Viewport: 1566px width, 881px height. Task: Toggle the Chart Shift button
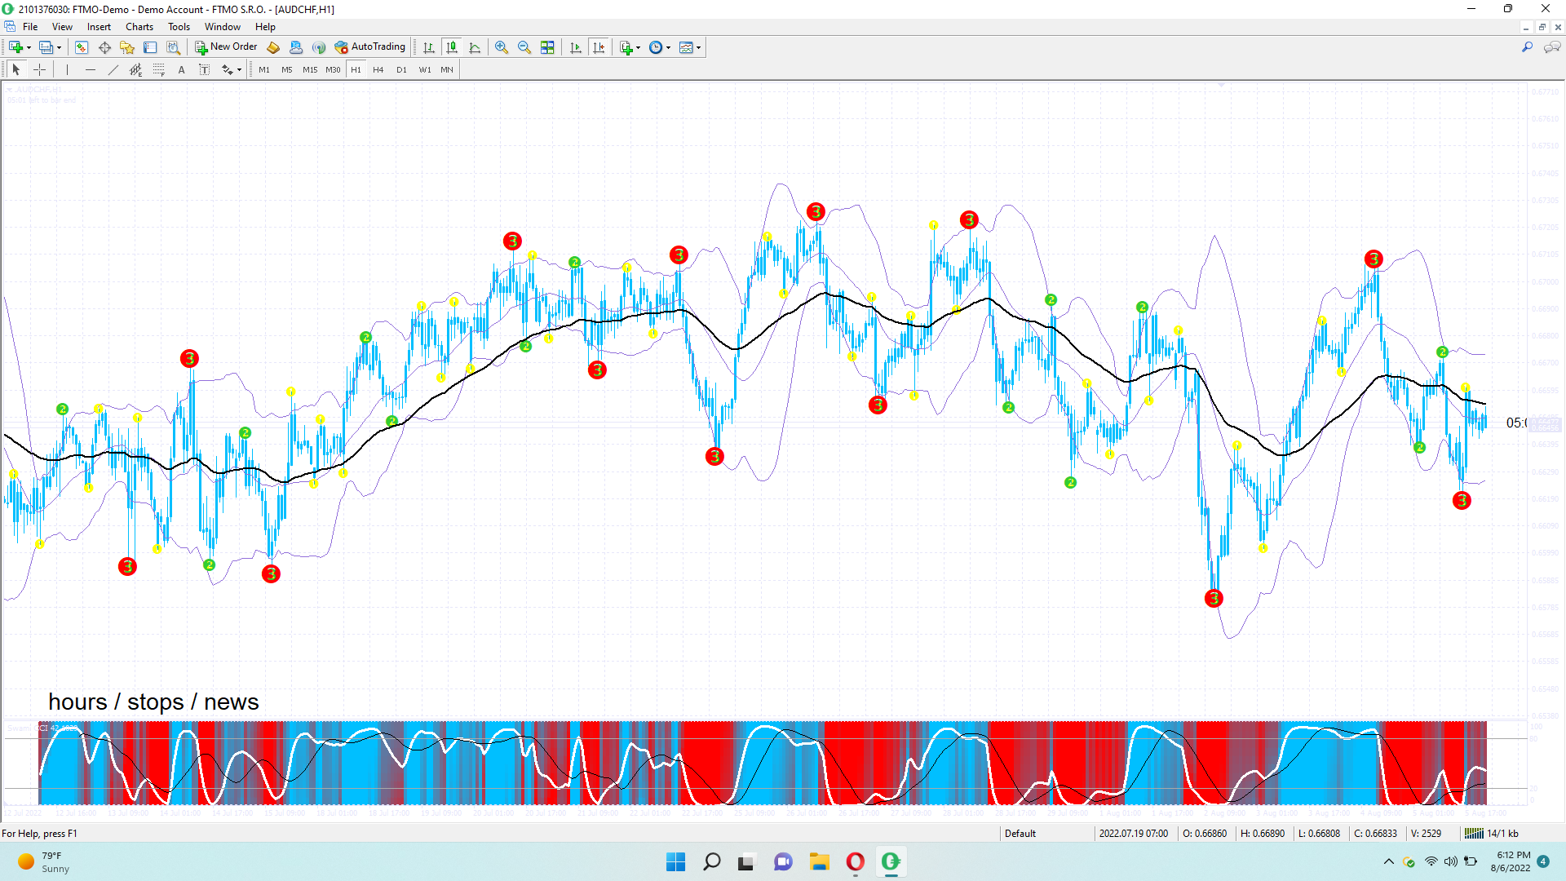599,47
